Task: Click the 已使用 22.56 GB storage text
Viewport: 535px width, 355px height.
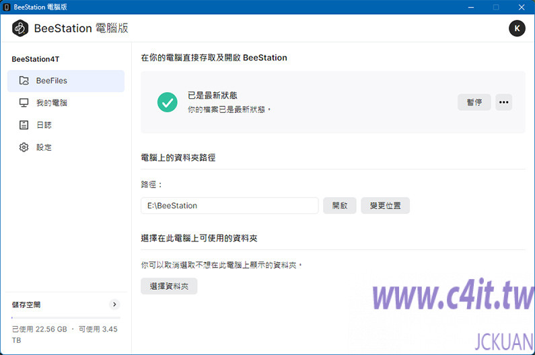Action: pyautogui.click(x=40, y=329)
